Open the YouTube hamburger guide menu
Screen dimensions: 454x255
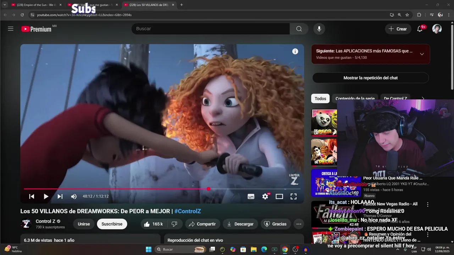coord(11,29)
